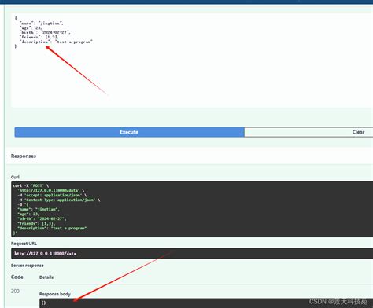The width and height of the screenshot is (373, 308).
Task: Click the "name": "jingtian" line in request body
Action: click(42, 24)
